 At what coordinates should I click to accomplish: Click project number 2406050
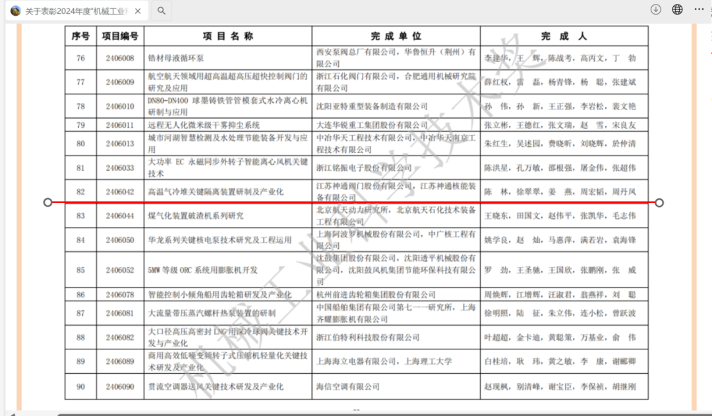click(120, 240)
